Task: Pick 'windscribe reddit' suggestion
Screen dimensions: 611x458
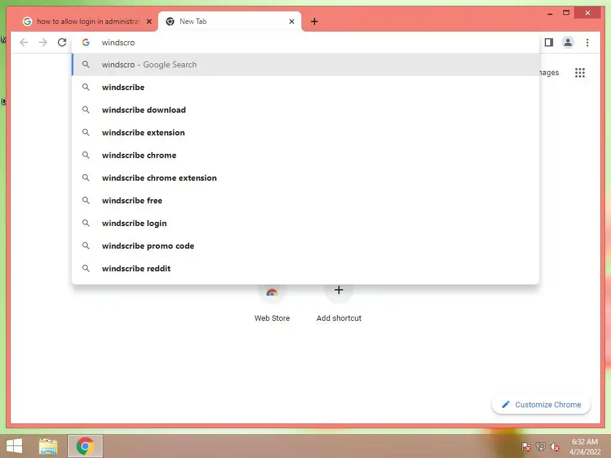Action: [x=305, y=268]
